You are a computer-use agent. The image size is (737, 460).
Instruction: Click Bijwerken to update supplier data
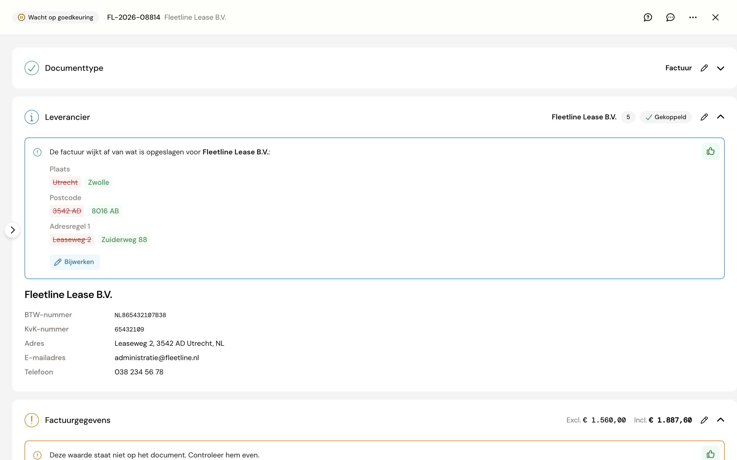(75, 262)
